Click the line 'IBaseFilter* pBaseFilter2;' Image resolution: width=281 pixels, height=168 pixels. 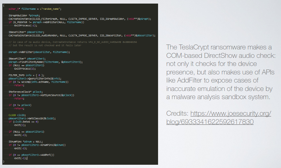27,59
